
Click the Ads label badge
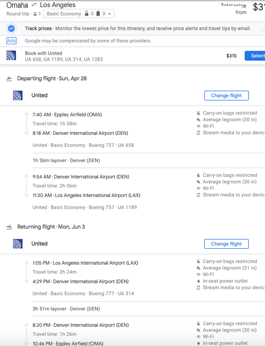11,41
